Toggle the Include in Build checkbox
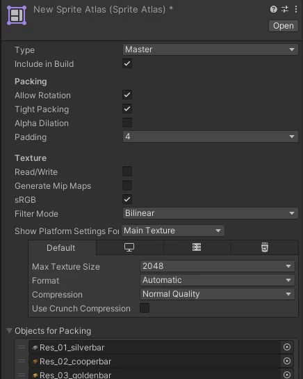This screenshot has height=379, width=303. point(127,63)
